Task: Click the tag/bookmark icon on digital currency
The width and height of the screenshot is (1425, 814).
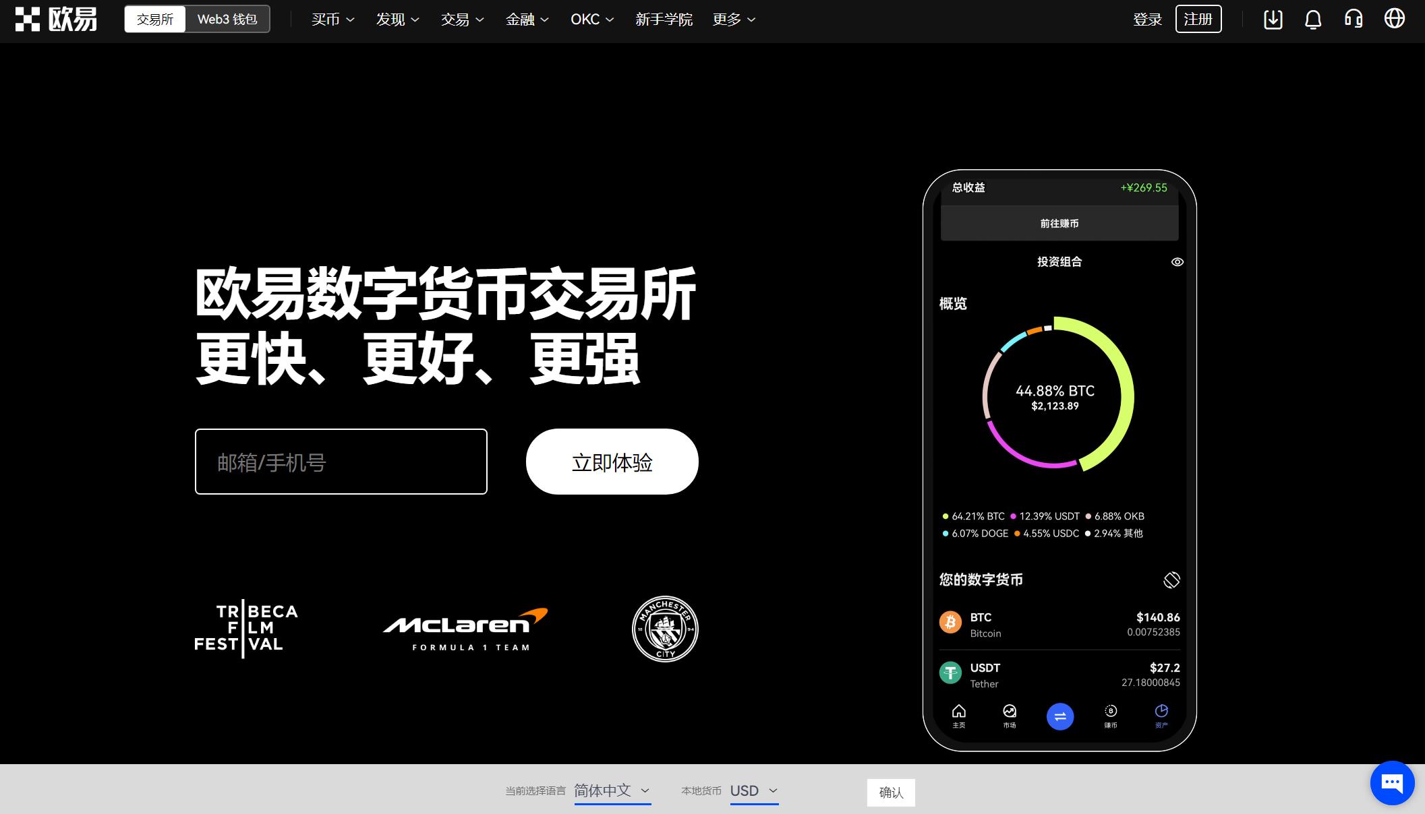Action: click(1171, 578)
